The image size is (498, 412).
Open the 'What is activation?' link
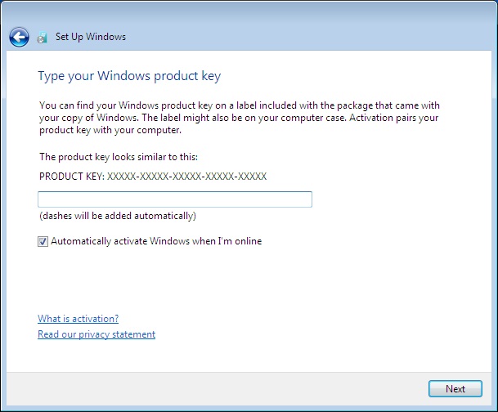[x=78, y=319]
